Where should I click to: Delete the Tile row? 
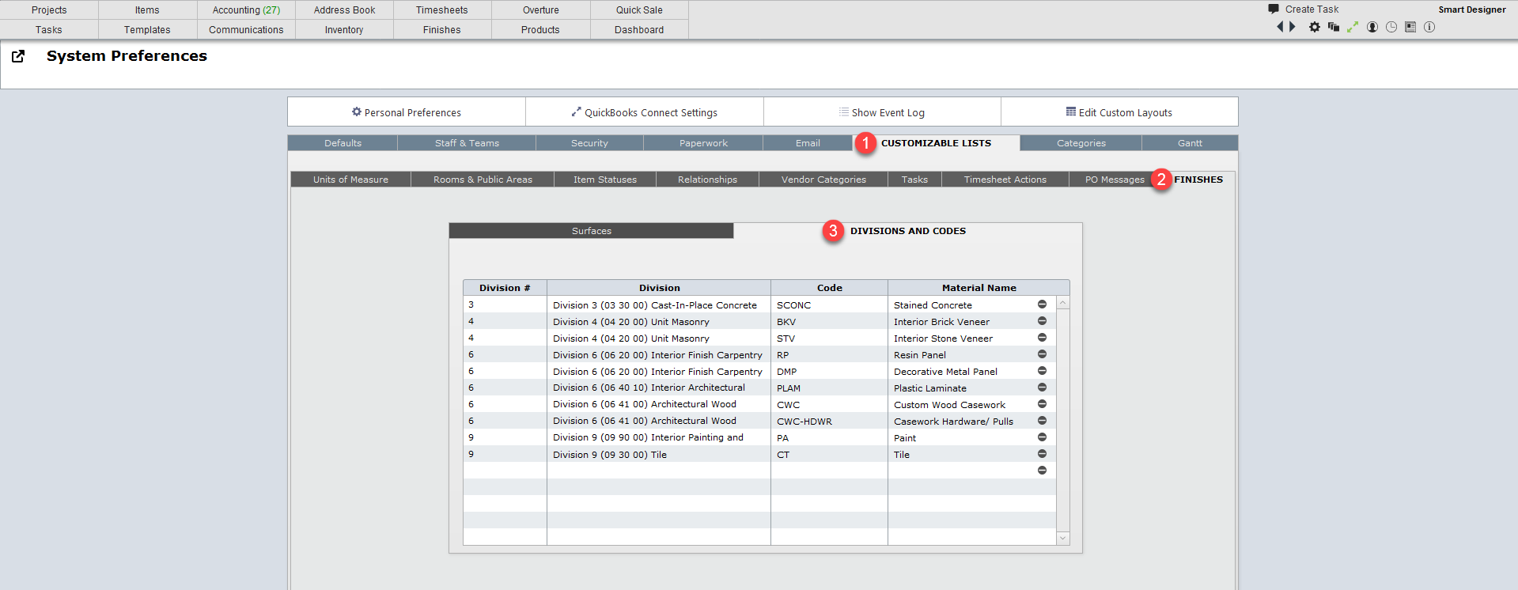[1042, 454]
